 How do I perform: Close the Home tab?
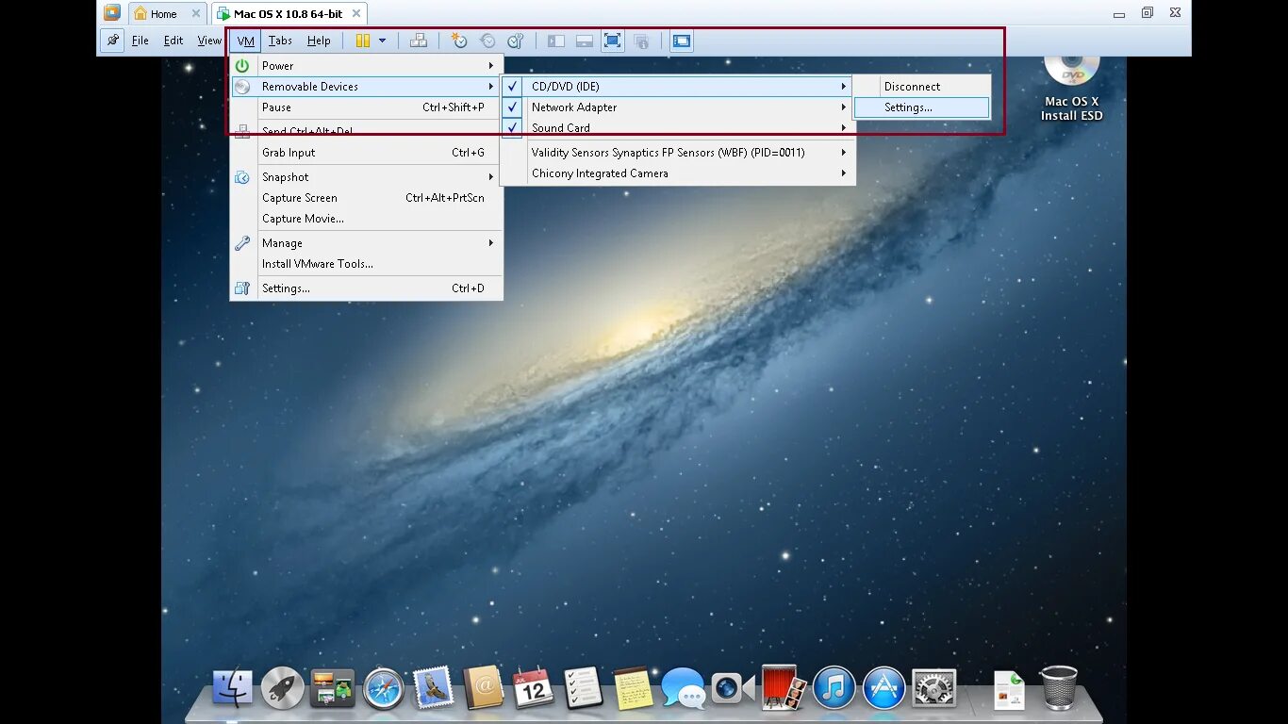pos(196,14)
